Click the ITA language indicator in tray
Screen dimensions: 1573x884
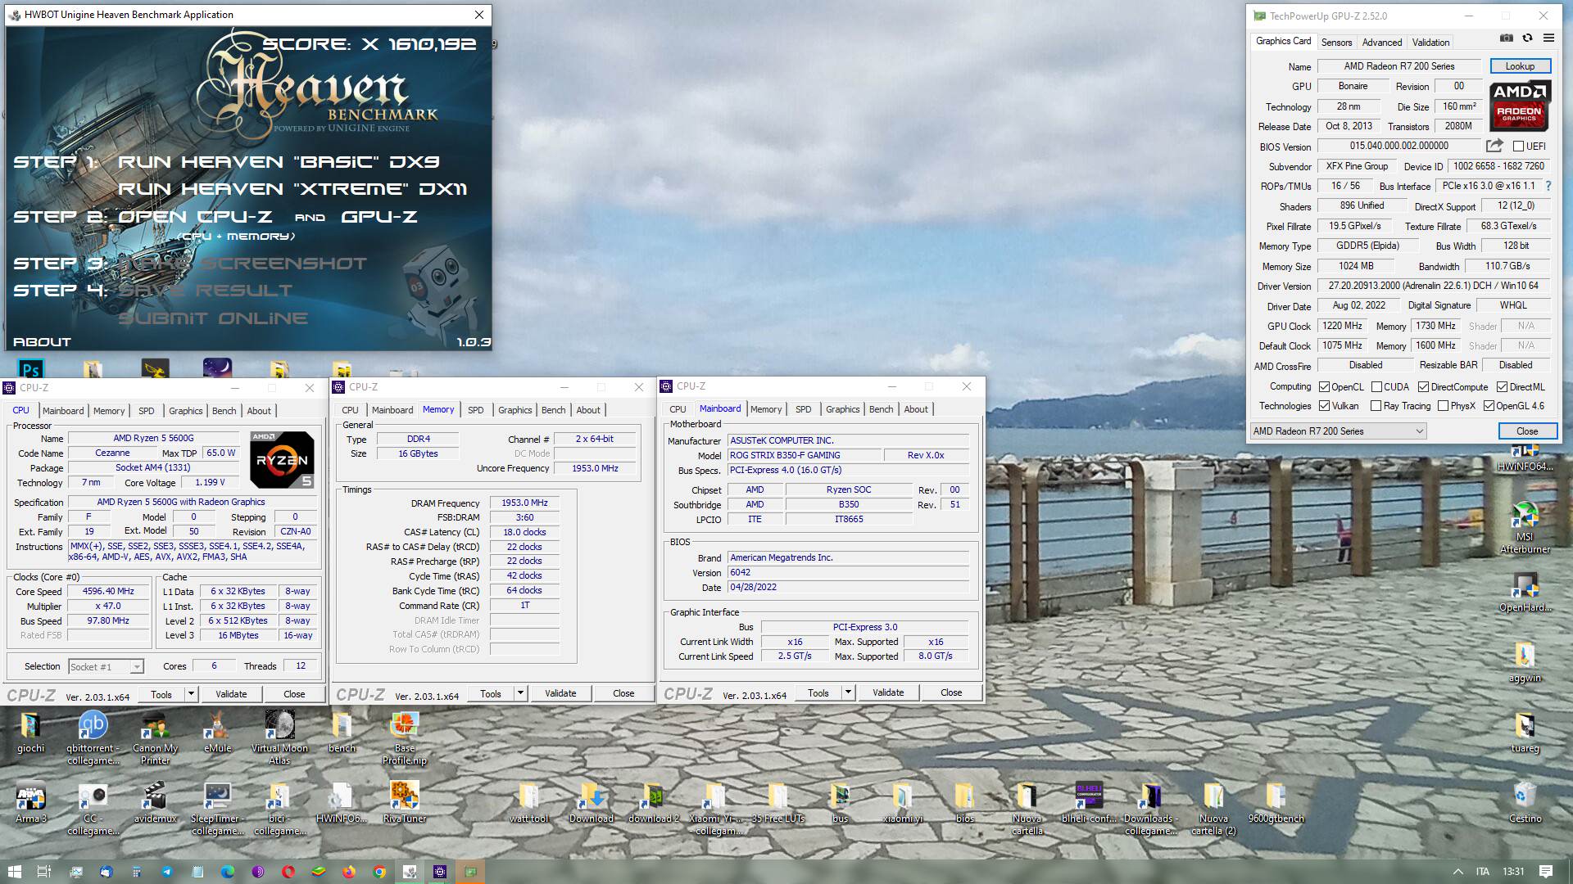point(1483,872)
